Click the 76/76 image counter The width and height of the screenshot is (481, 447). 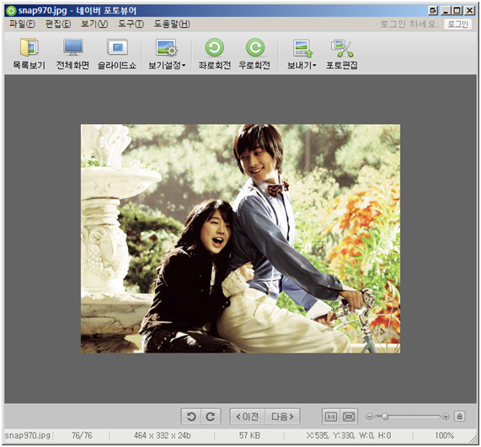pyautogui.click(x=82, y=435)
